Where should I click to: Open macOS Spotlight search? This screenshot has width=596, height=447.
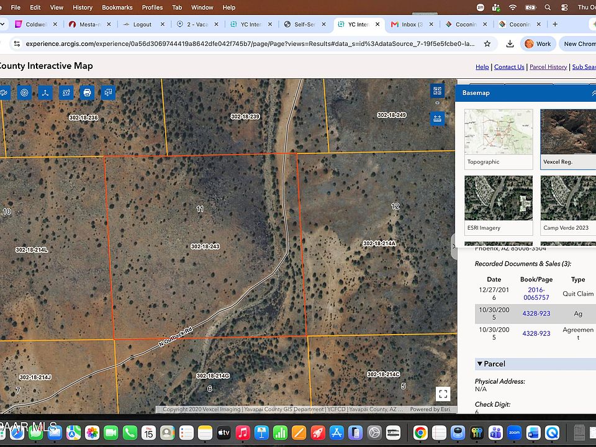click(x=548, y=7)
